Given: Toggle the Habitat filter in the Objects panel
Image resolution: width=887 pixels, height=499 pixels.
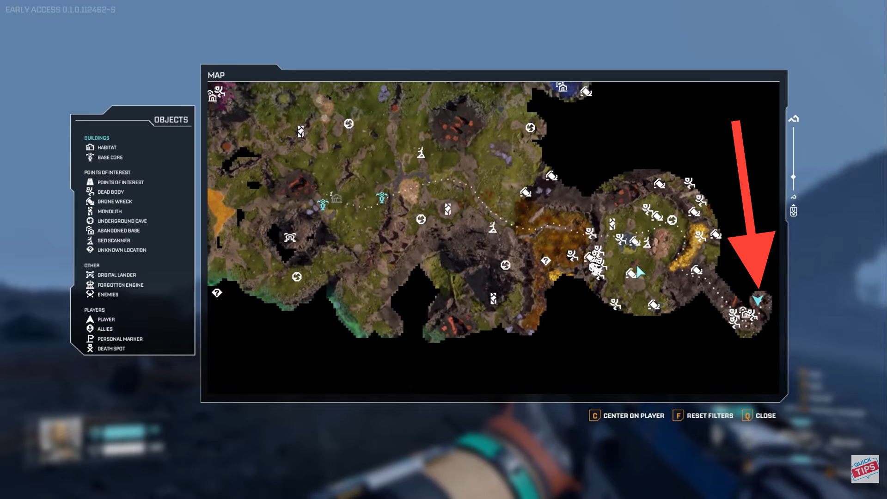Looking at the screenshot, I should click(107, 148).
